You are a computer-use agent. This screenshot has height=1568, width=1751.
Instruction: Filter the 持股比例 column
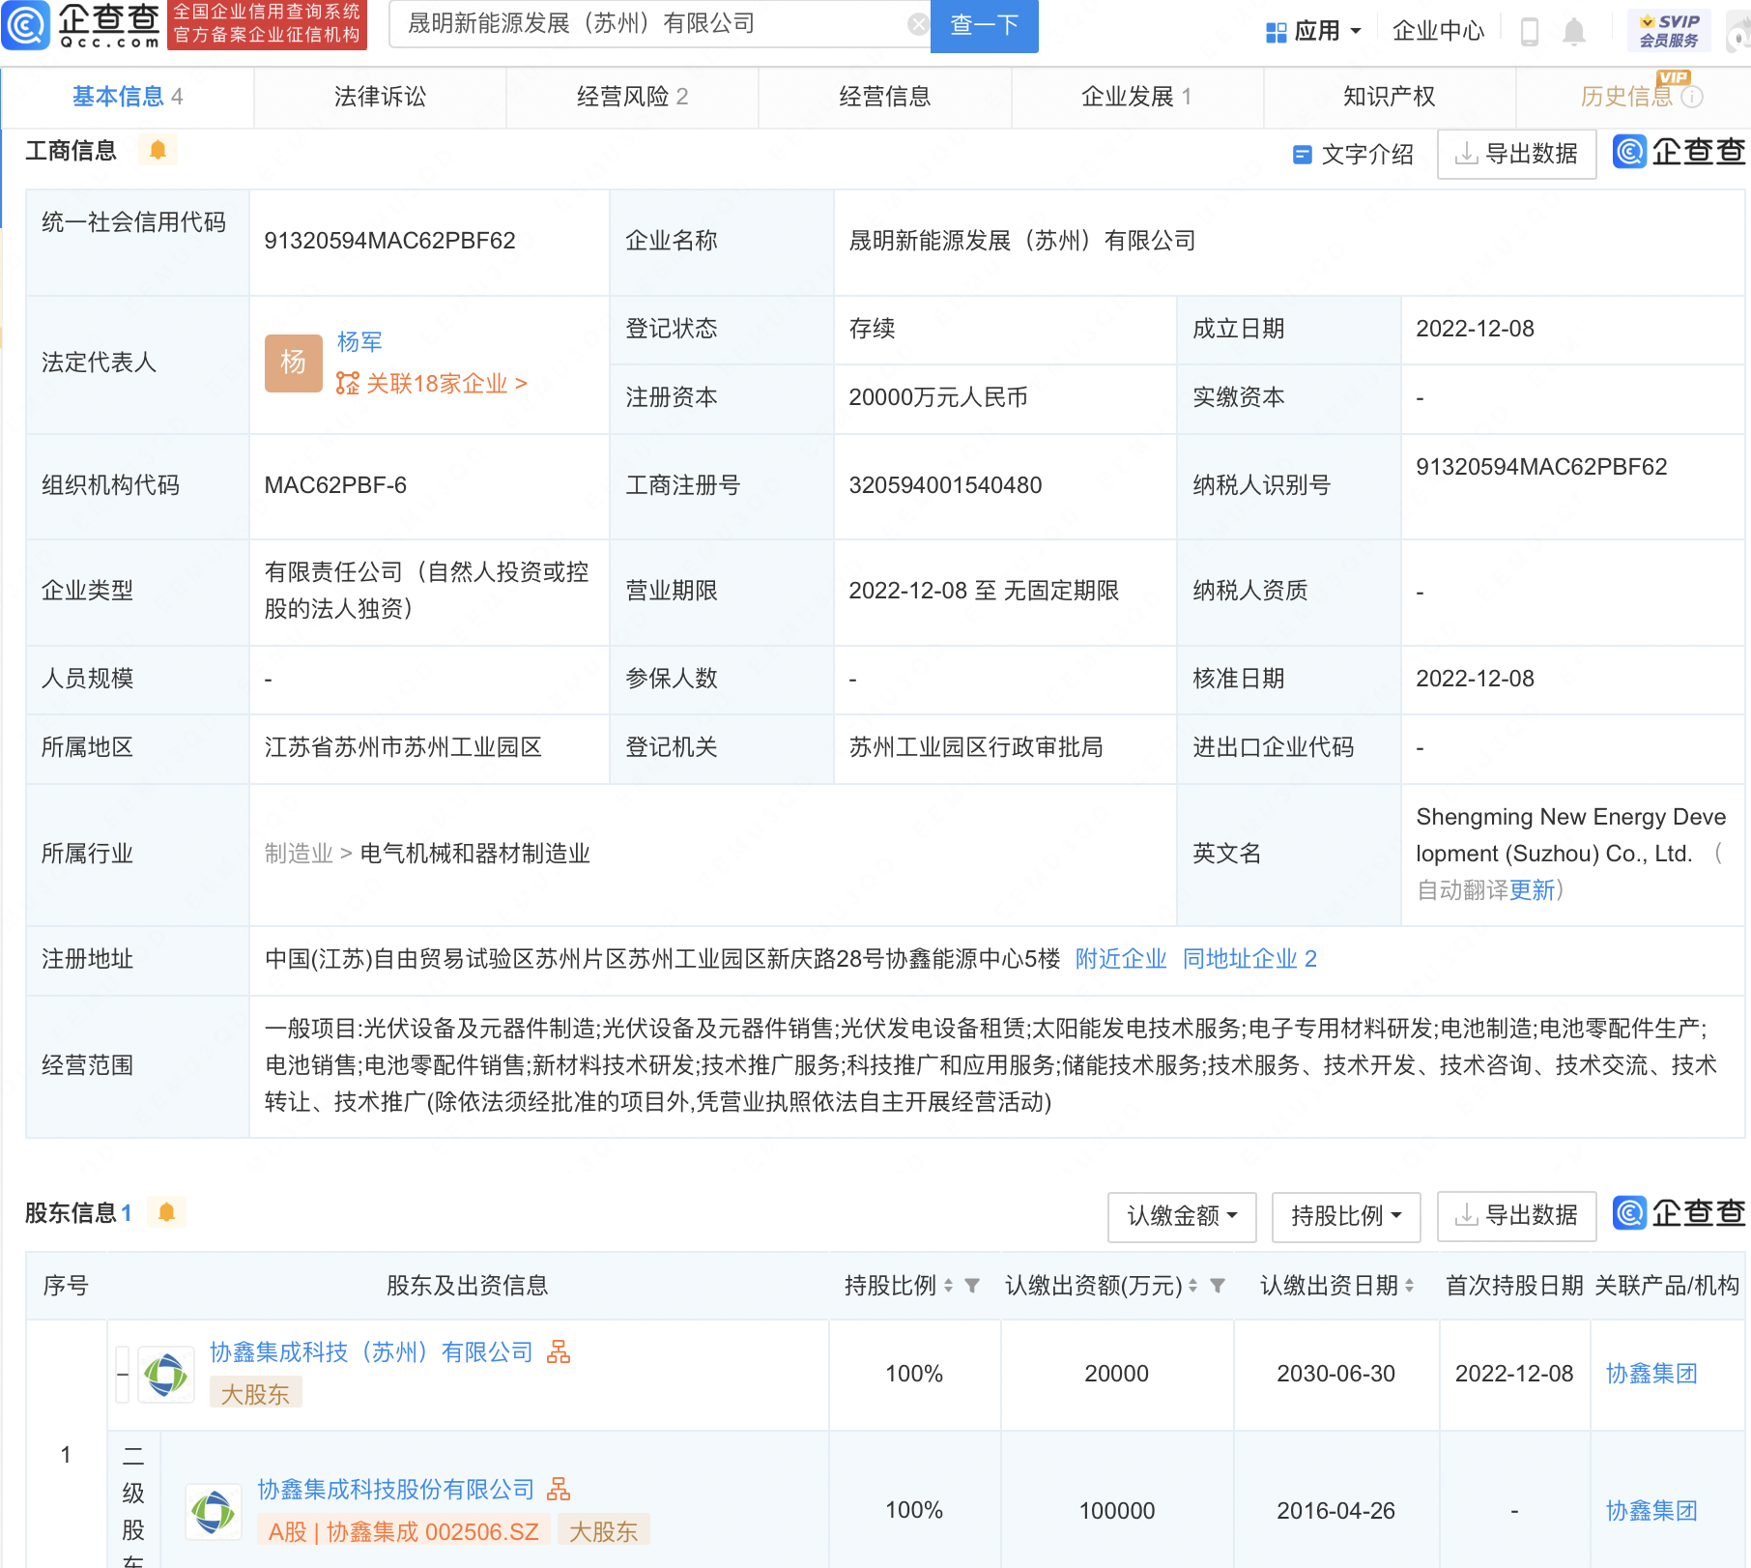[972, 1285]
